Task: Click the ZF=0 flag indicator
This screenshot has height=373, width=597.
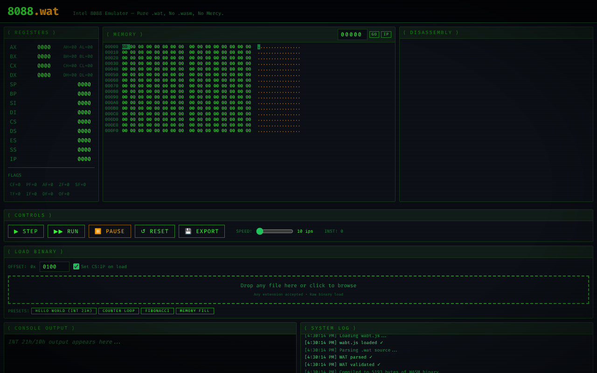Action: [64, 185]
